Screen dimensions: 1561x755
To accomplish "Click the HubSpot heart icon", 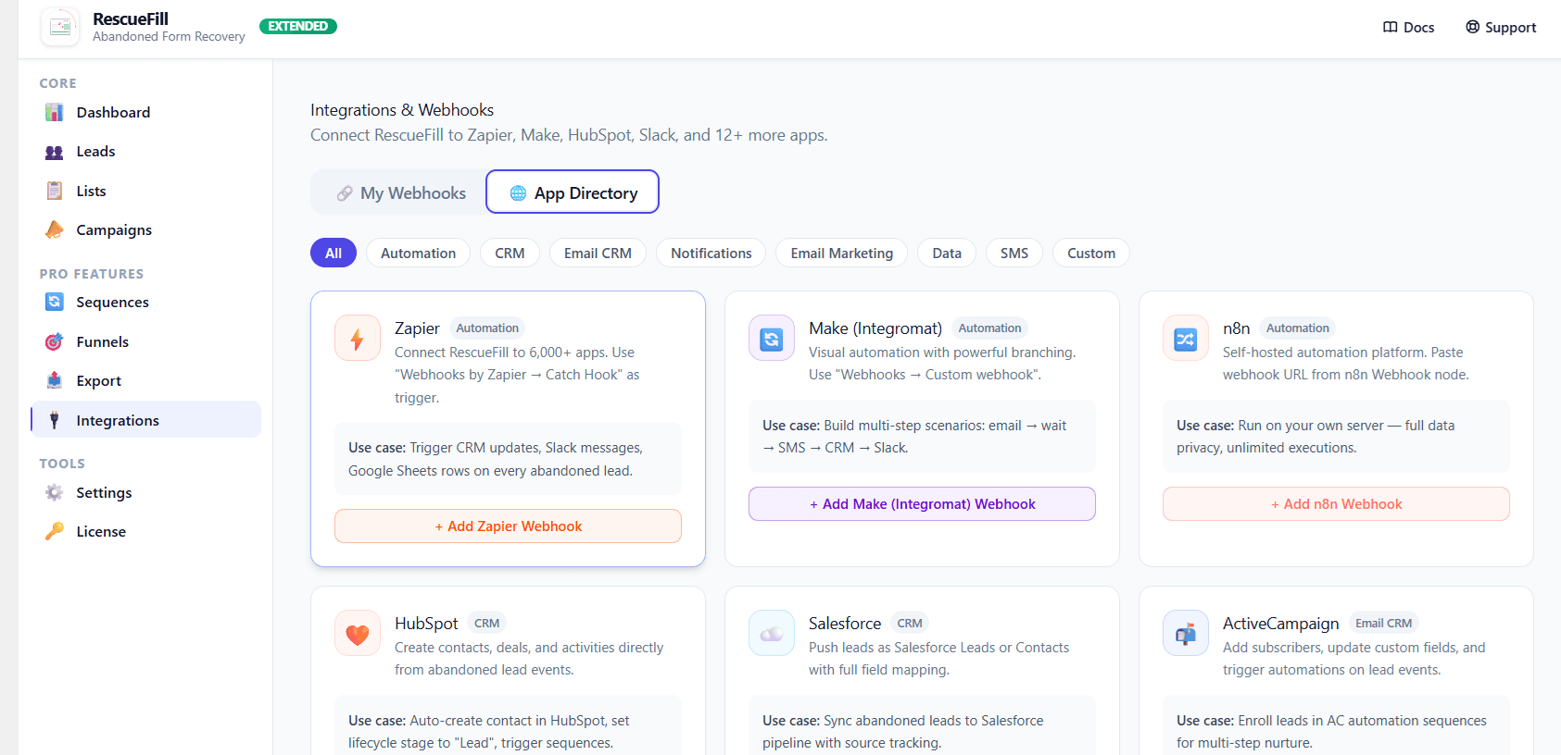I will 358,633.
